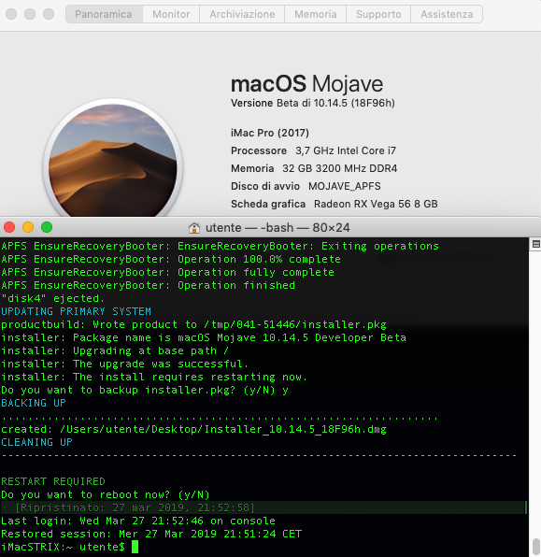Click the 'installer: The upgrade was successful.' line
Image resolution: width=541 pixels, height=557 pixels.
124,364
